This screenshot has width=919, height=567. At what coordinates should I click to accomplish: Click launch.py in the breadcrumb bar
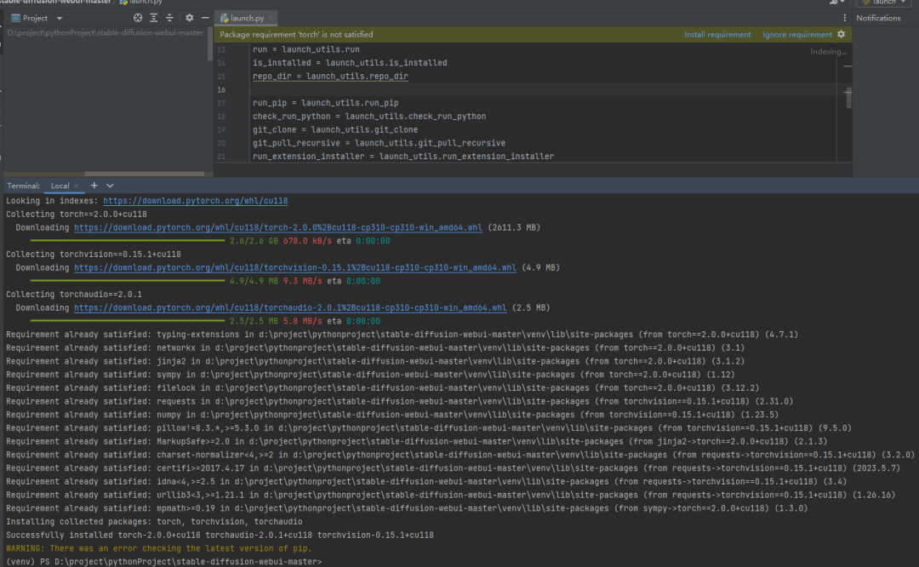[140, 3]
